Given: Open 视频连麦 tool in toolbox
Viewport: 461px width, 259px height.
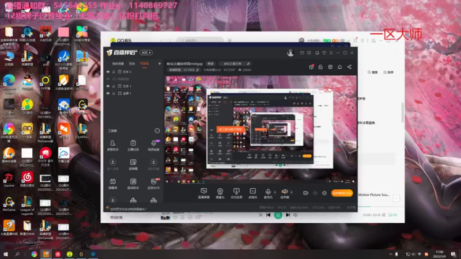Looking at the screenshot, I should point(153,146).
